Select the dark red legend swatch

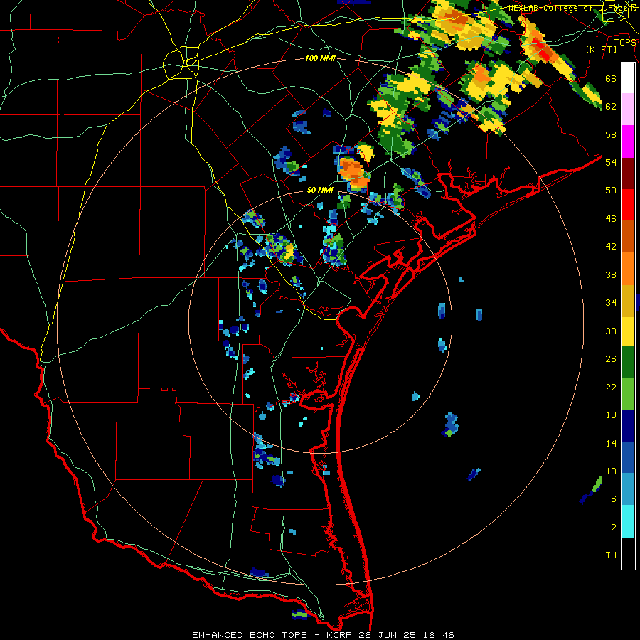tap(628, 174)
